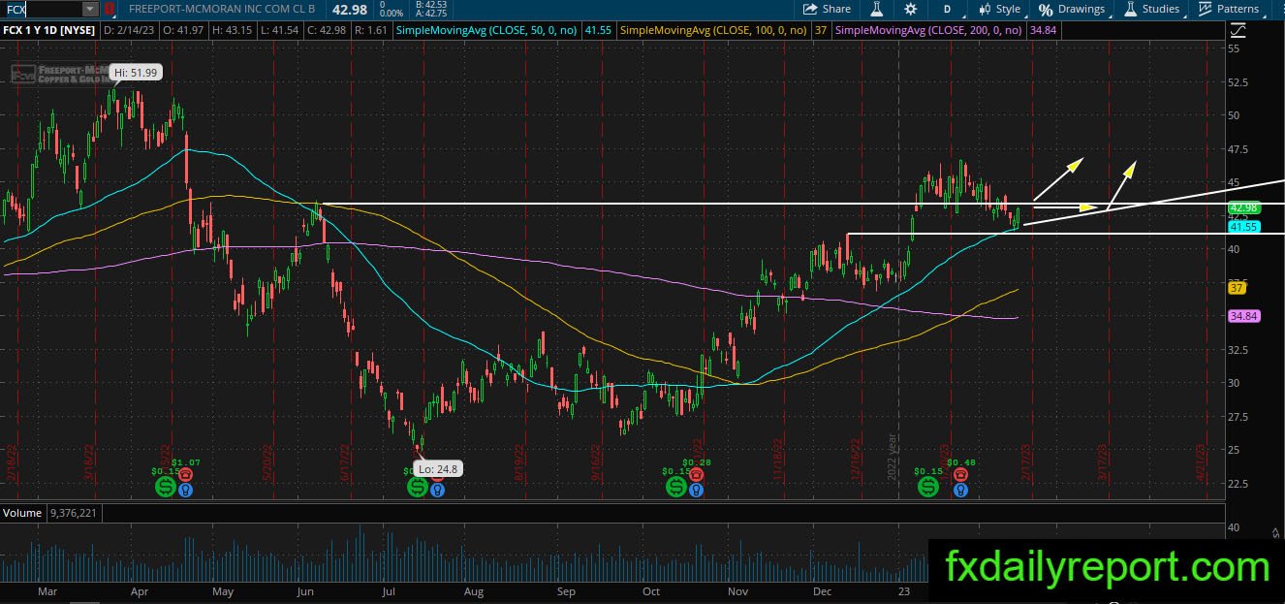Viewport: 1285px width, 604px height.
Task: Click the green dividend icon left of $0.46 earnings
Action: pyautogui.click(x=928, y=487)
